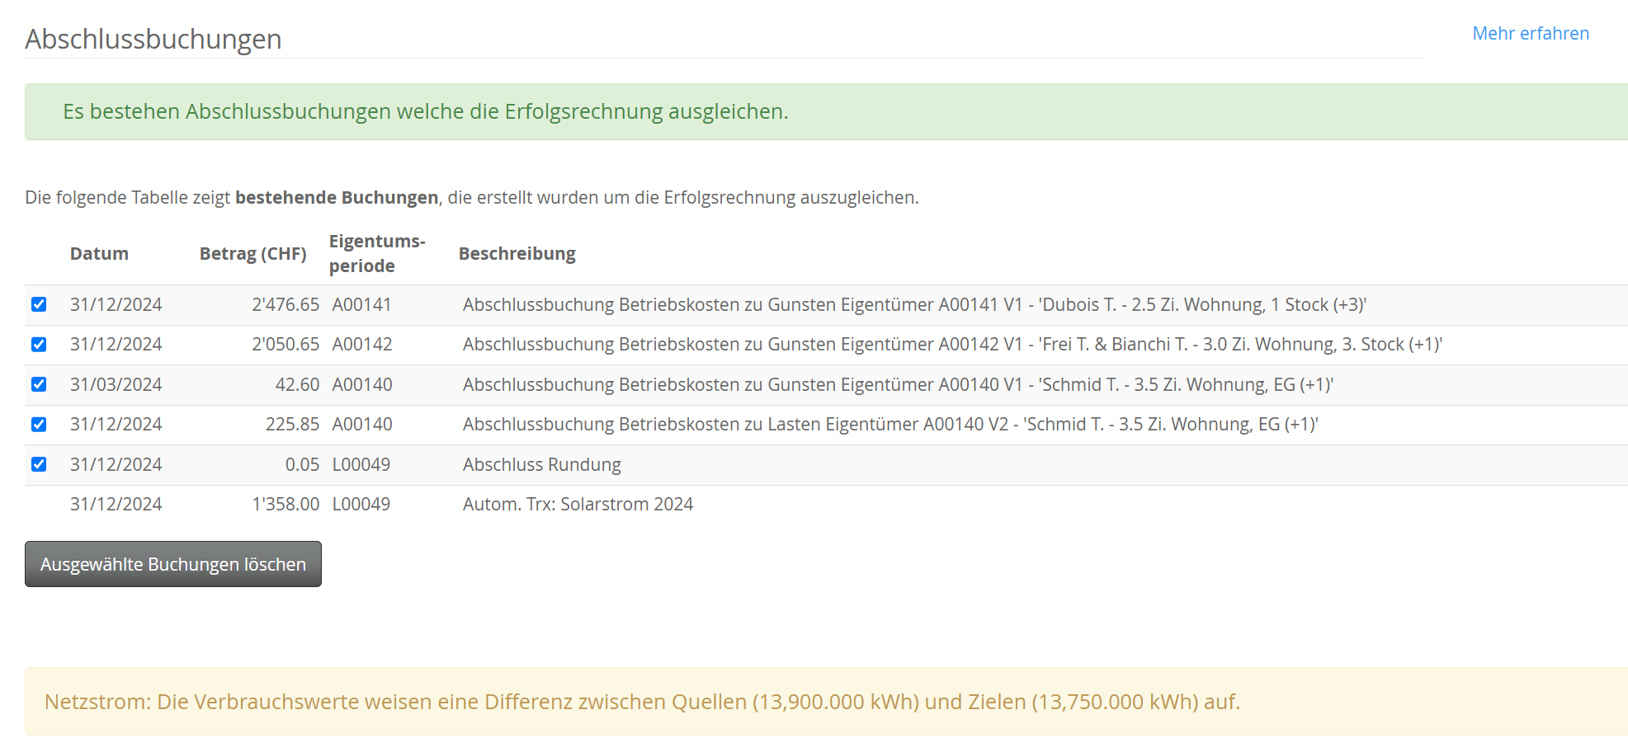Click L00049 in the Abschluss Rundung row
Image resolution: width=1628 pixels, height=752 pixels.
(x=361, y=465)
